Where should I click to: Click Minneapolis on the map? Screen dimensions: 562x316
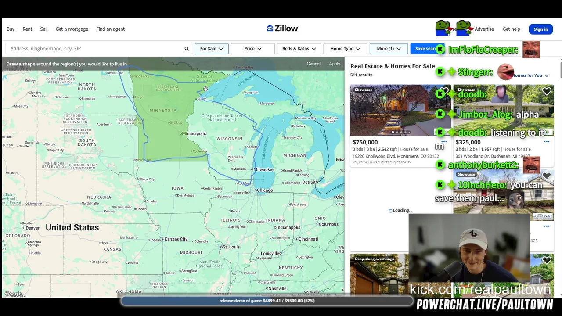193,133
